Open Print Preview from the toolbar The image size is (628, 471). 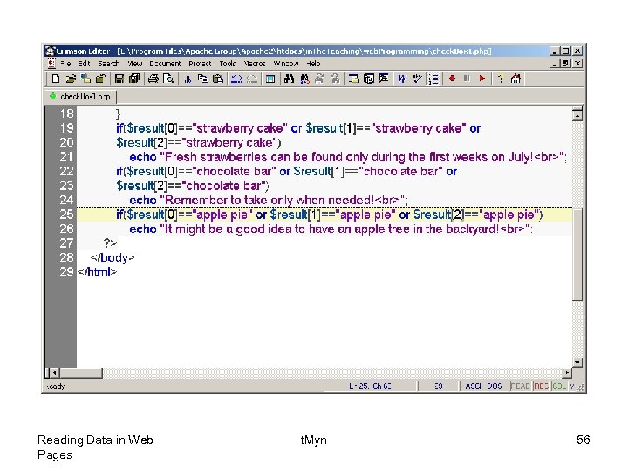pyautogui.click(x=168, y=78)
